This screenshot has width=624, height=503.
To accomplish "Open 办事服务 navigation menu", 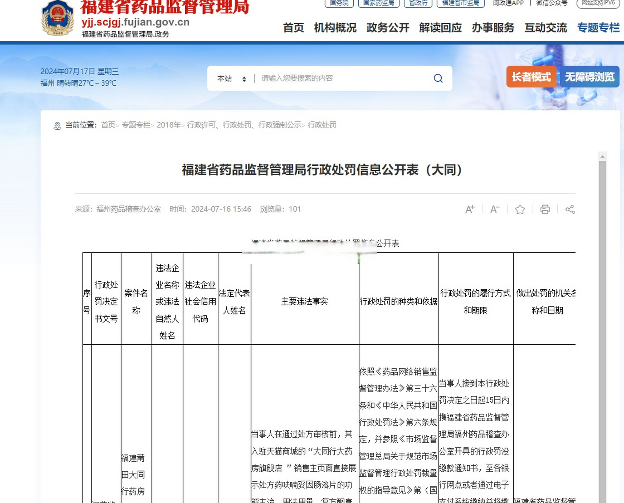I will 493,28.
